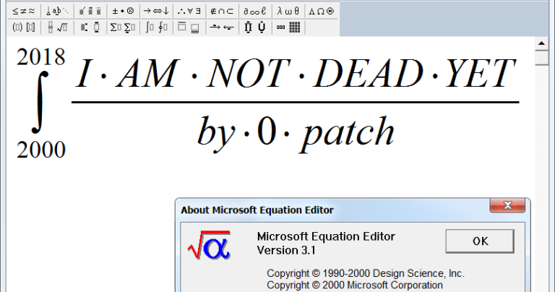Open the lowercase Greek palette (λωθ)
555x292 pixels.
pos(288,12)
